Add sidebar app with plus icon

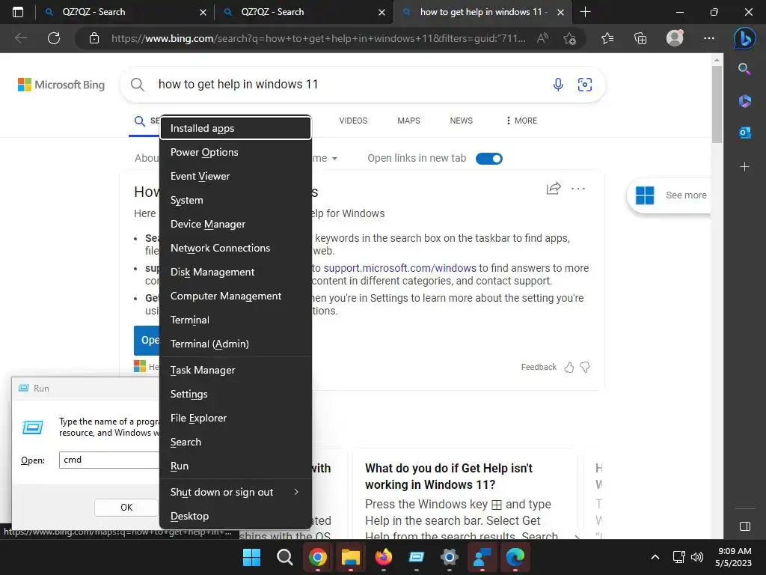coord(744,167)
